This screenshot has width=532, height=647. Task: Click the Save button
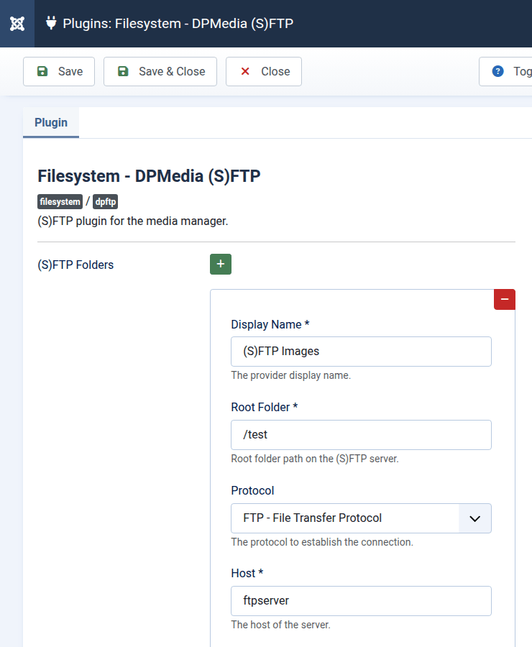(59, 72)
